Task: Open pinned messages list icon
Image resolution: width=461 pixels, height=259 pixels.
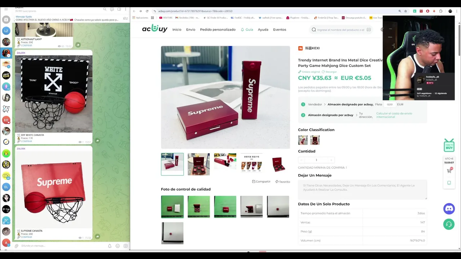Action: pos(125,18)
